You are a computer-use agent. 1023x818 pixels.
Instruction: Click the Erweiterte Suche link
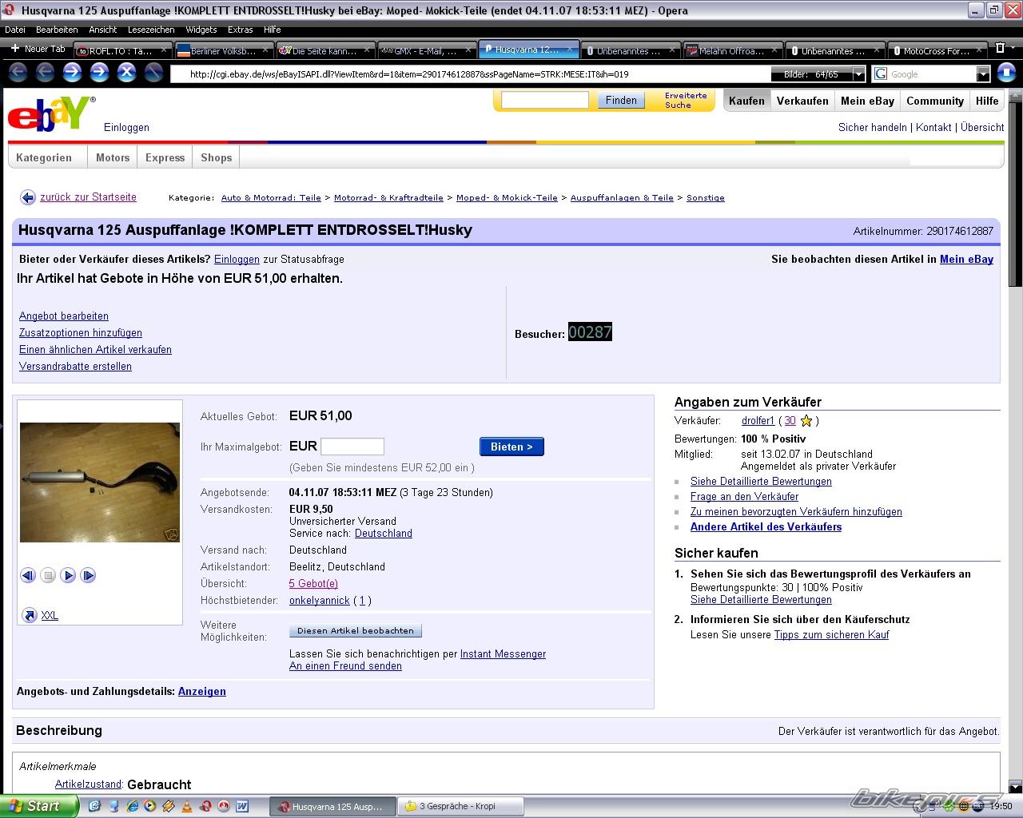(686, 100)
